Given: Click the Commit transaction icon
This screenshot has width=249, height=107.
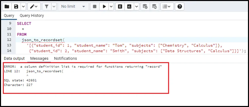Looking at the screenshot, I should (145, 7).
